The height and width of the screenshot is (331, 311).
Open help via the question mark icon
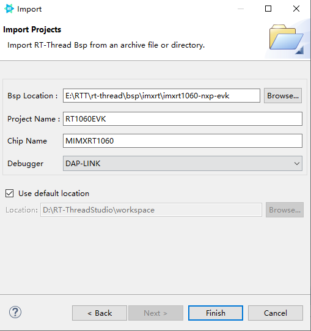[15, 312]
